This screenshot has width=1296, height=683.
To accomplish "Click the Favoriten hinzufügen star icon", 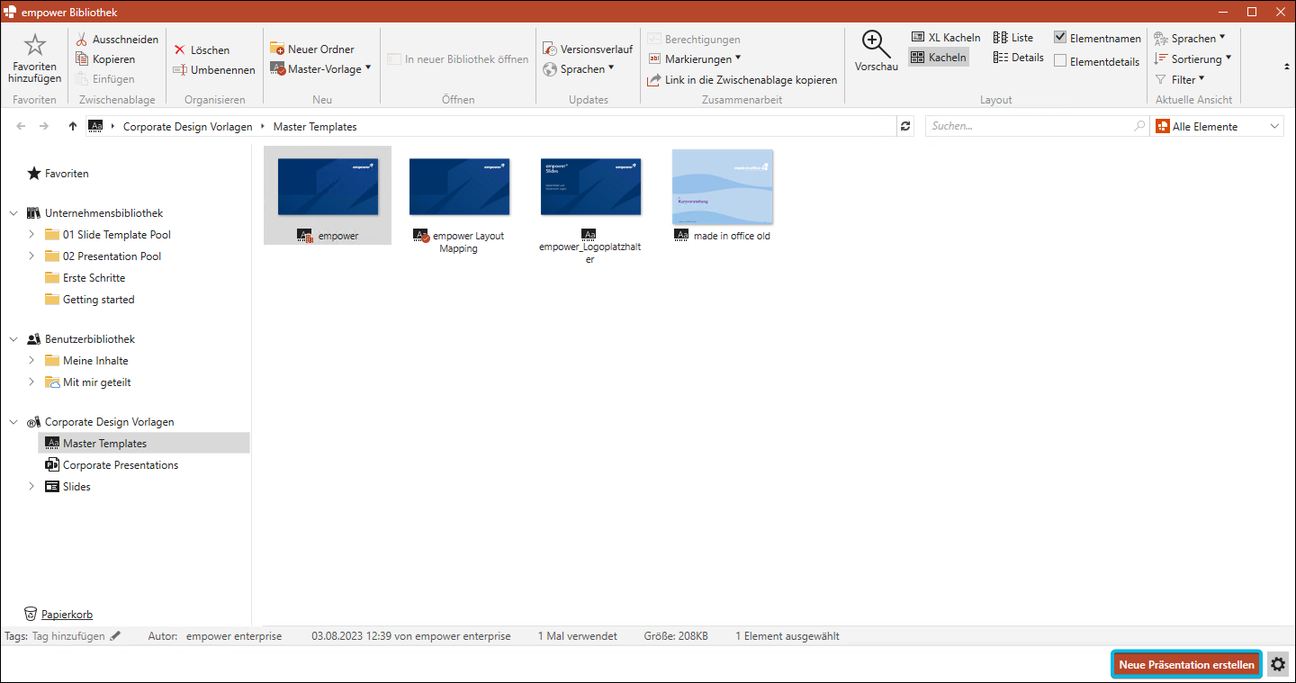I will pos(34,45).
